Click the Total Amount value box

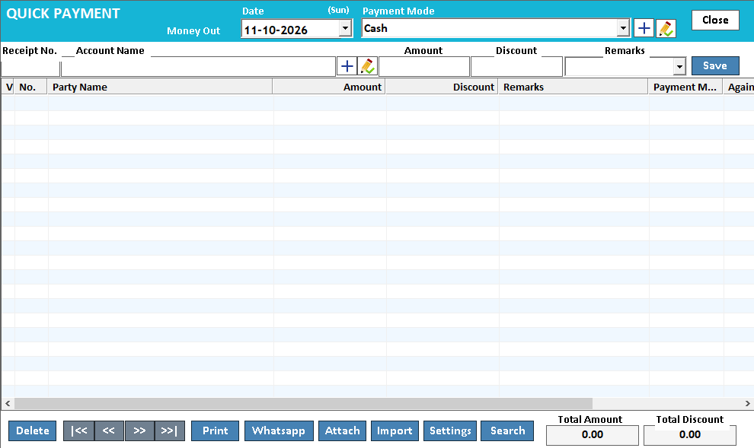click(593, 435)
